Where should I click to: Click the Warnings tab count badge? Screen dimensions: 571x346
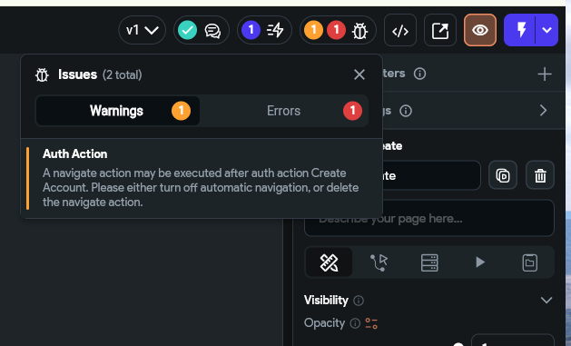click(x=181, y=111)
